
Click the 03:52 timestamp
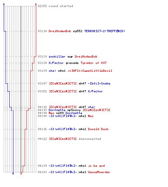(x=42, y=91)
